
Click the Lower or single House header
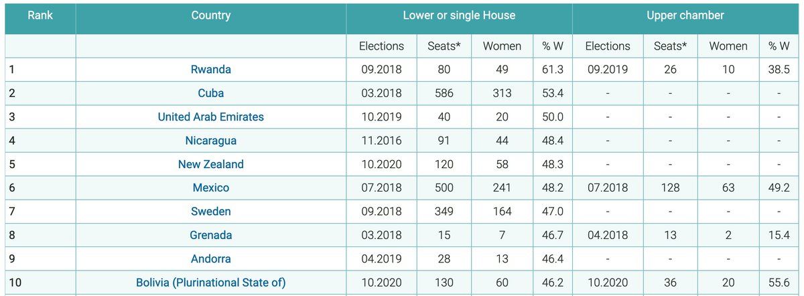coord(459,15)
